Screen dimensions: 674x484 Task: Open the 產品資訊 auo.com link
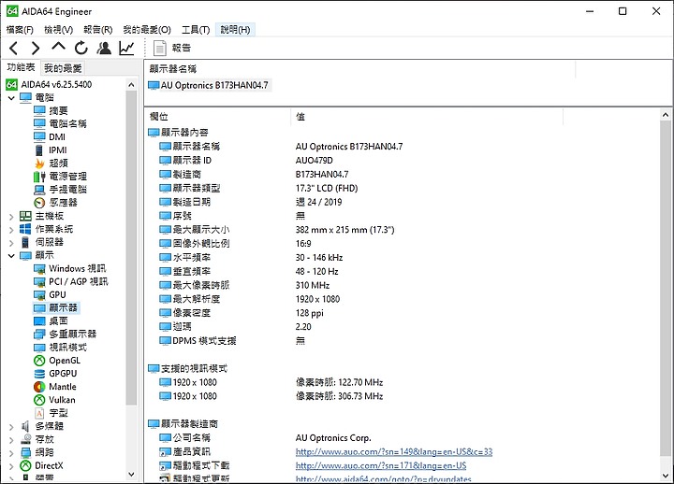click(394, 452)
